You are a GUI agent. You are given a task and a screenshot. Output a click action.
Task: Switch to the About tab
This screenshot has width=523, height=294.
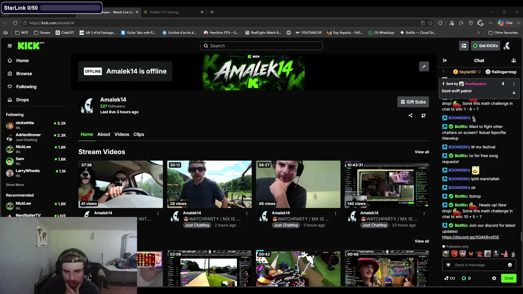coord(104,134)
